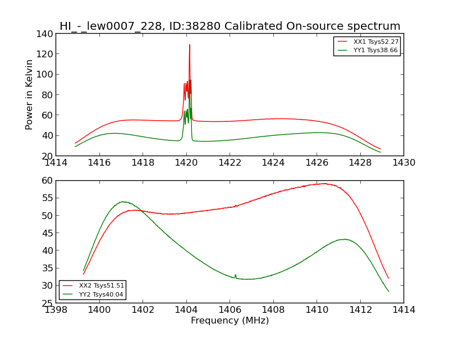Click the 1418 tick label on upper x-axis
Viewport: 449px width, 337px height.
[x=143, y=163]
